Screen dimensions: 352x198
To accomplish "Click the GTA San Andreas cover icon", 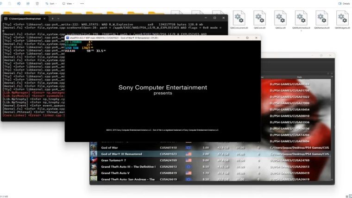I will (94, 179).
